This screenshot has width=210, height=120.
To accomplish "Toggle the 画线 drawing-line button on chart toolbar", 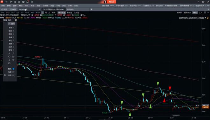I will click(195, 12).
